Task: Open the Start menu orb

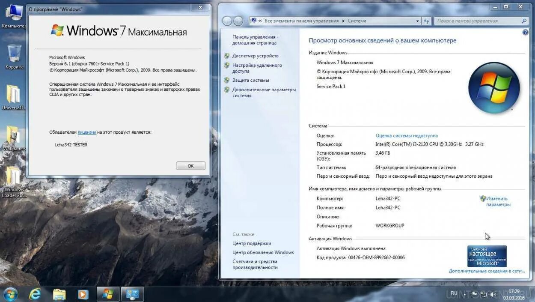Action: tap(10, 294)
